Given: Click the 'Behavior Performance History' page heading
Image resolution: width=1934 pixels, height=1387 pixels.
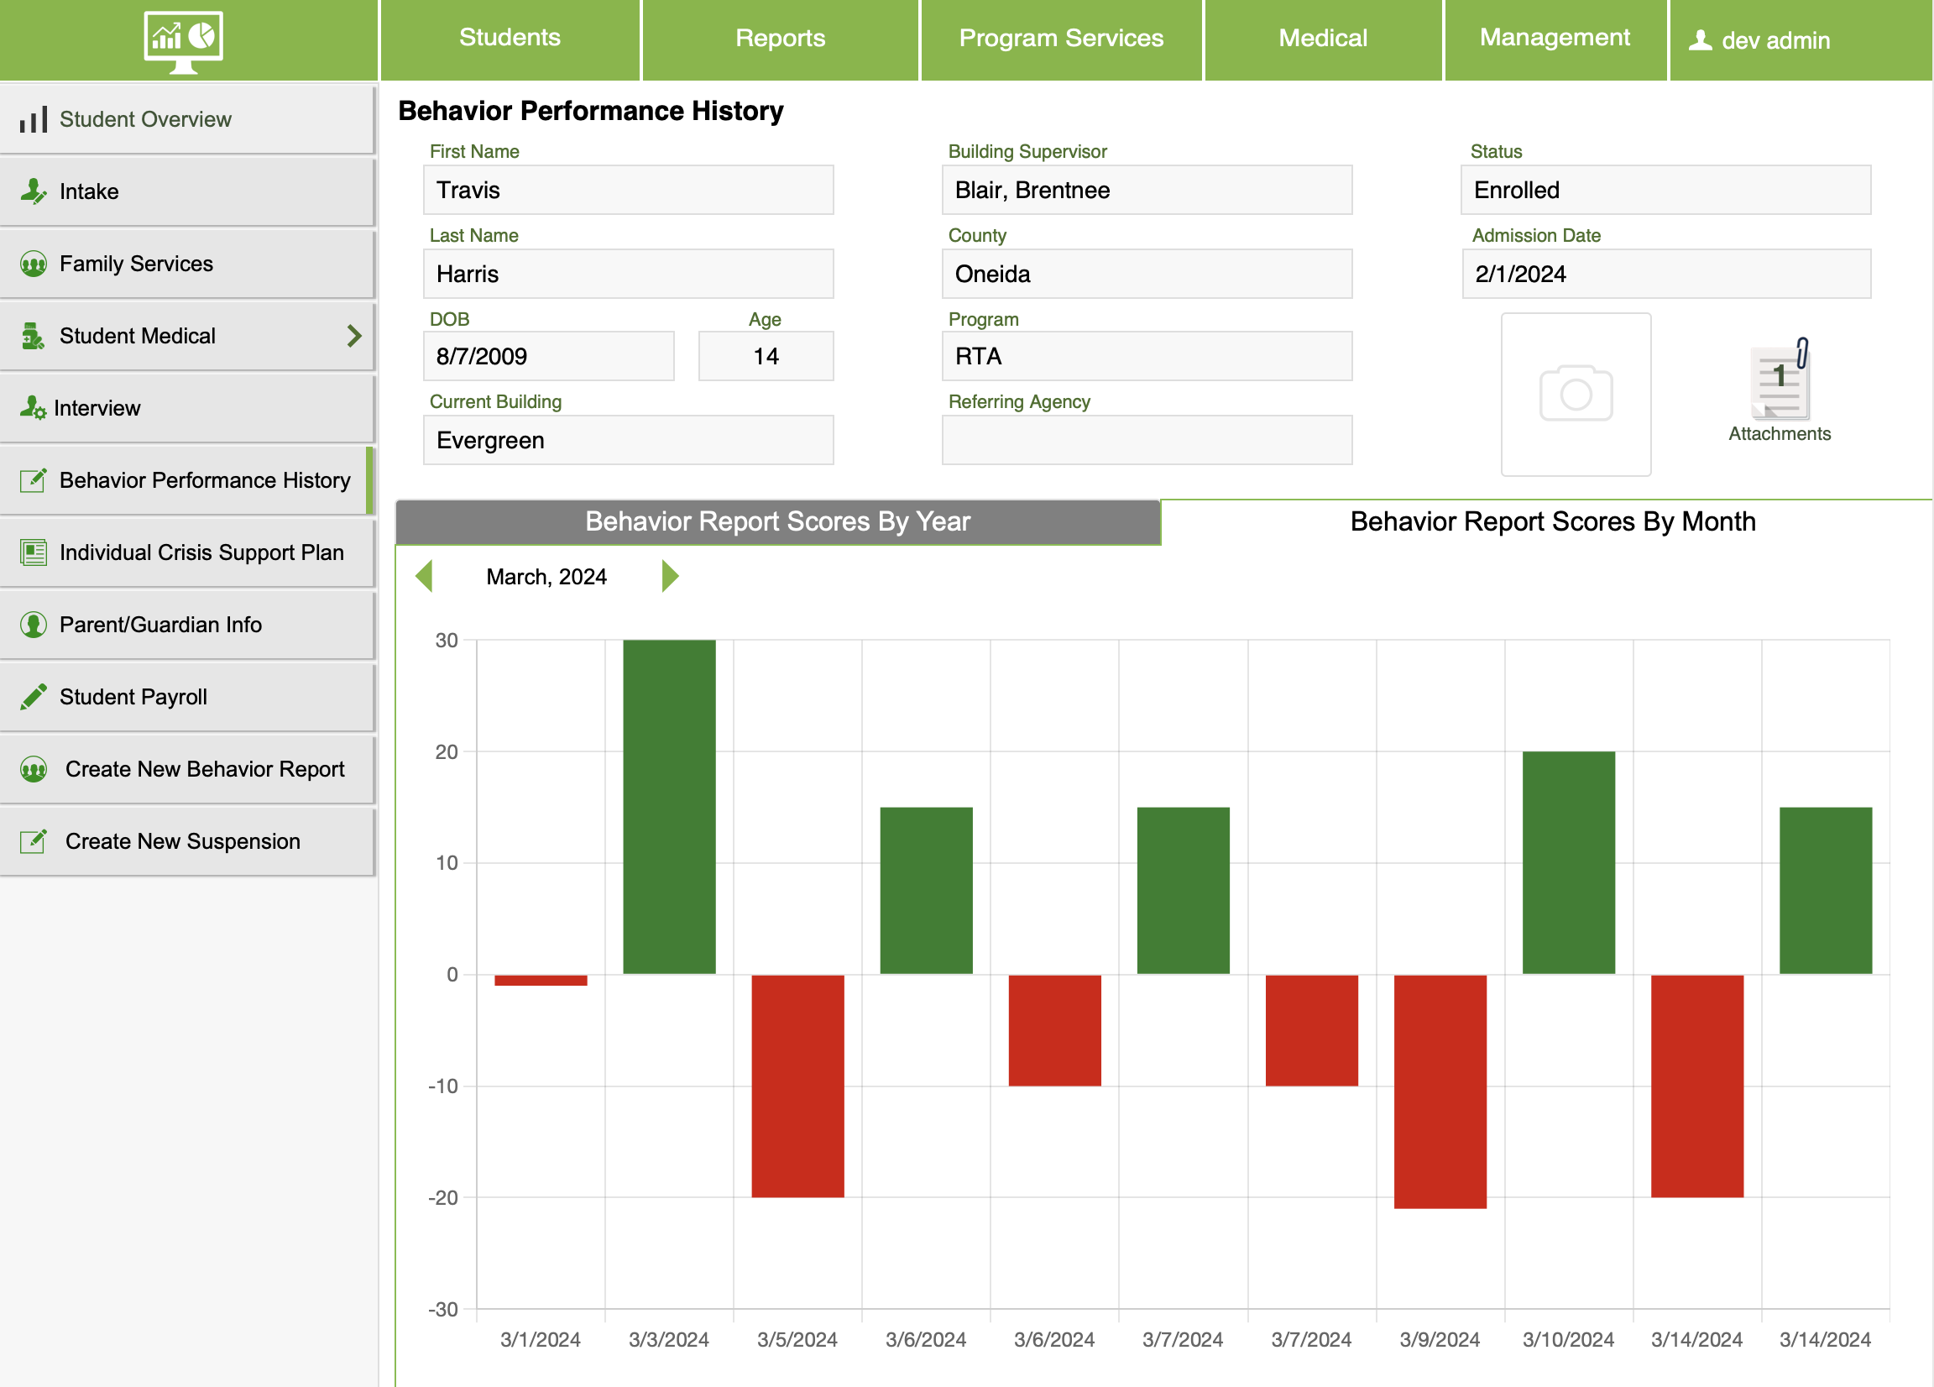Looking at the screenshot, I should (591, 111).
